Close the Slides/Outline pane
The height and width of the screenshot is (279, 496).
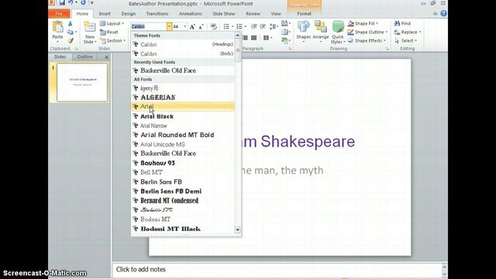point(107,57)
